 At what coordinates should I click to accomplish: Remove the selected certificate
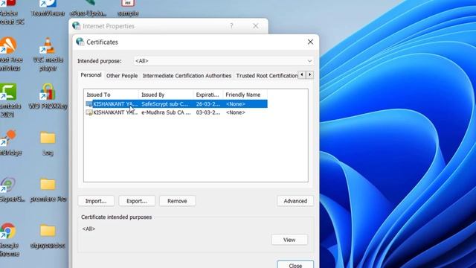point(177,201)
